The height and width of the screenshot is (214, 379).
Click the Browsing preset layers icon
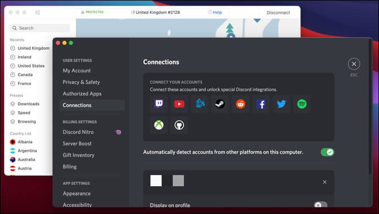tap(13, 122)
